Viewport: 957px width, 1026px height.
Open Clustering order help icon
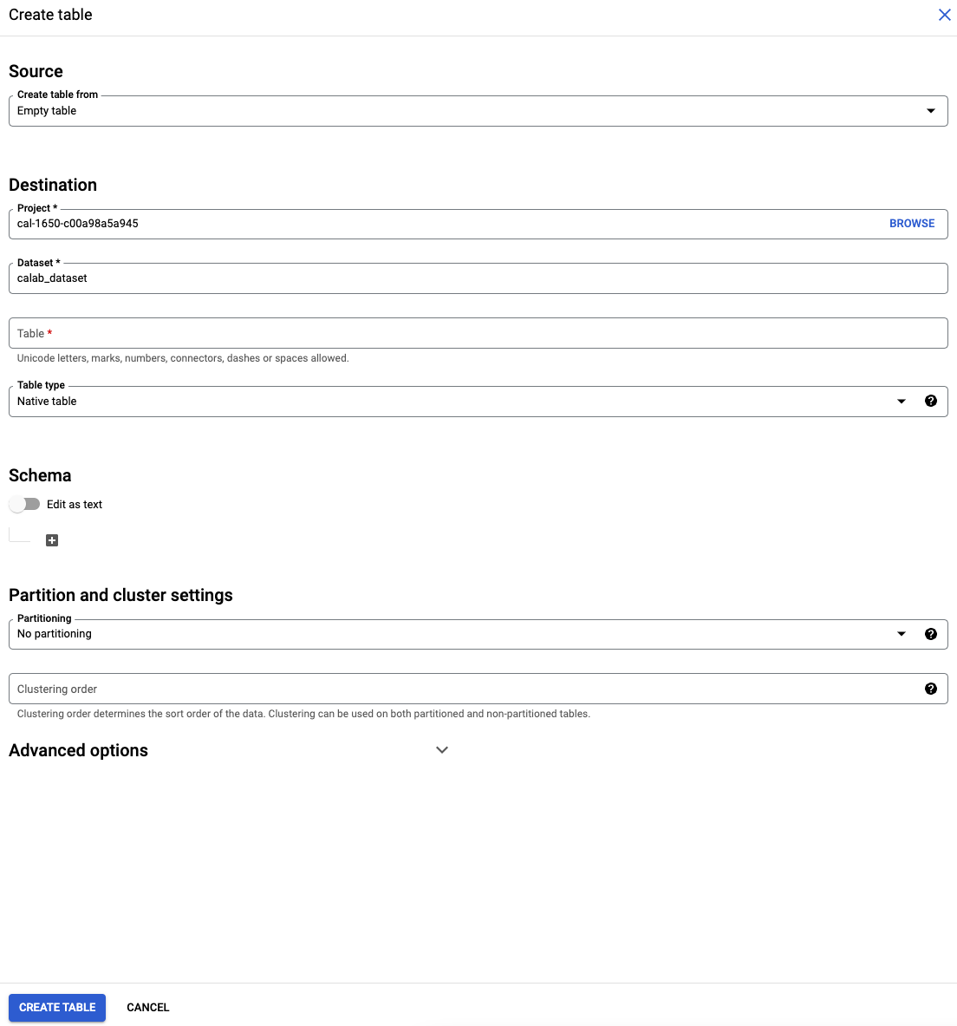click(931, 689)
